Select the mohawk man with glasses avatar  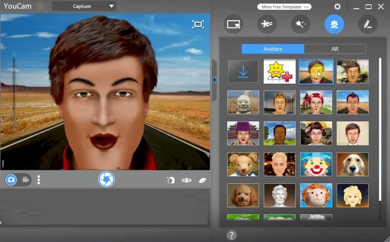tap(352, 102)
